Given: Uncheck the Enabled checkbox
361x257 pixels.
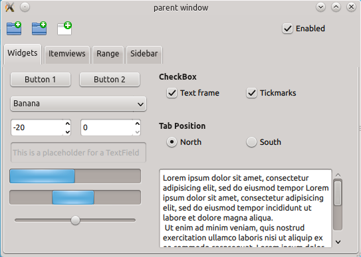Looking at the screenshot, I should [288, 29].
